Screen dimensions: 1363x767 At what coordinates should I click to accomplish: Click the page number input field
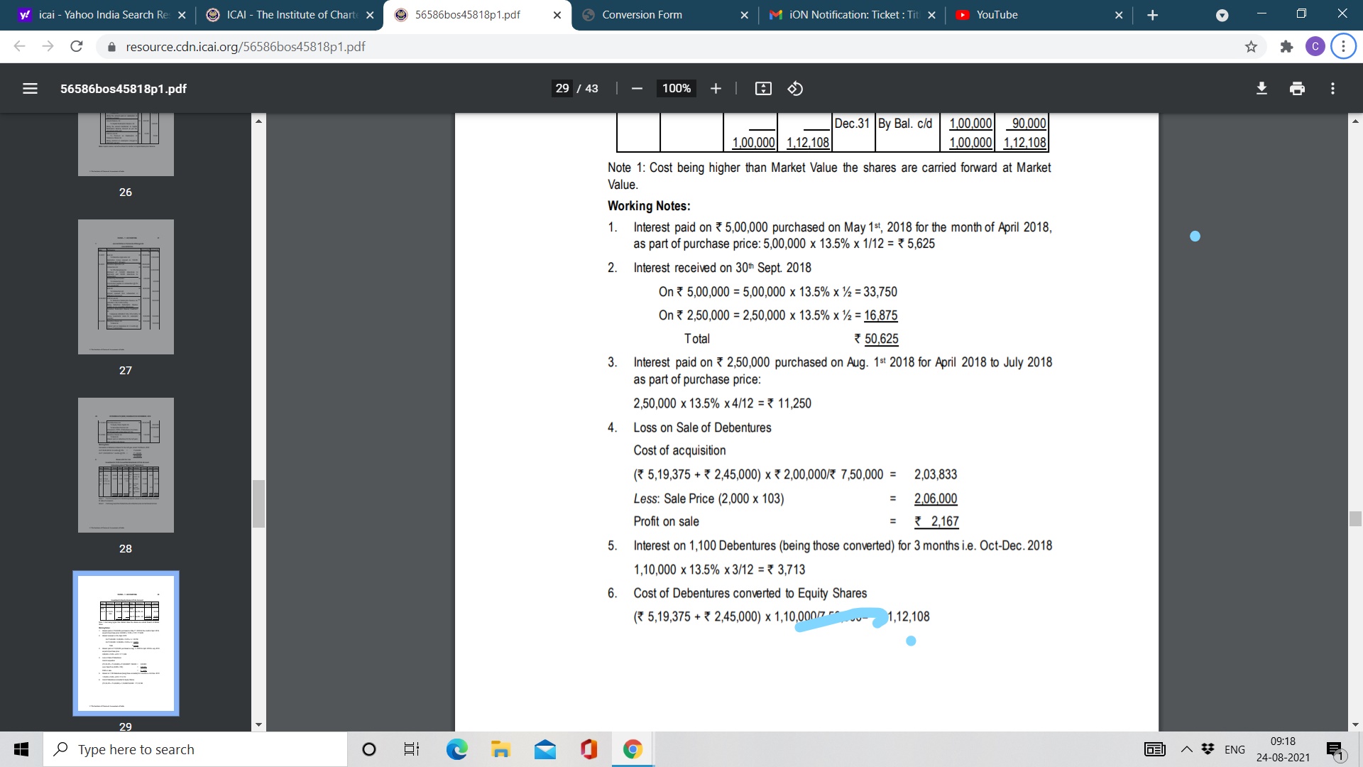click(562, 89)
